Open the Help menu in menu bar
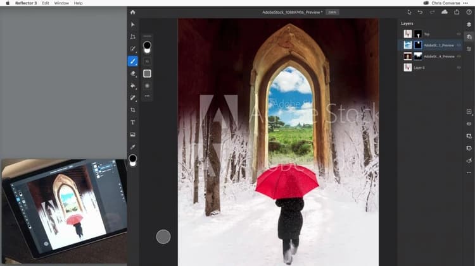The width and height of the screenshot is (475, 266). [78, 3]
